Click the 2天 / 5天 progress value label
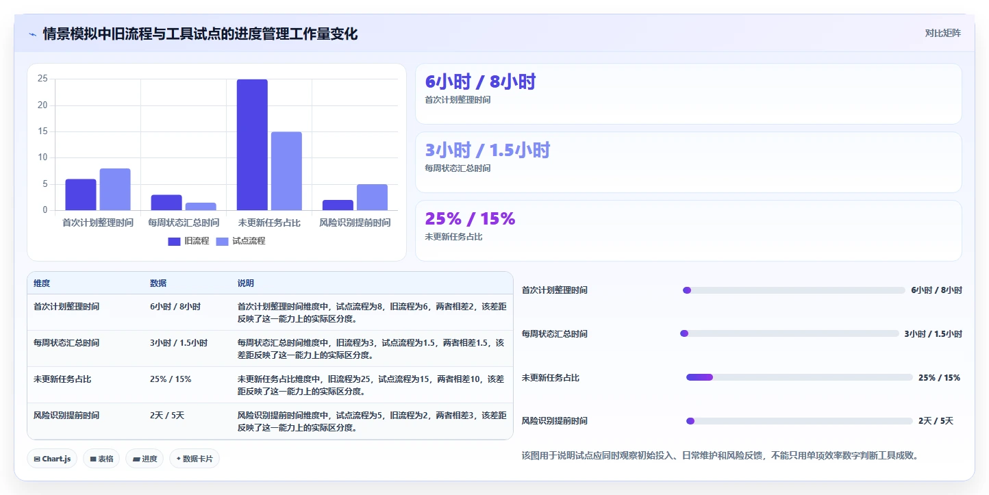Image resolution: width=989 pixels, height=495 pixels. (x=936, y=421)
